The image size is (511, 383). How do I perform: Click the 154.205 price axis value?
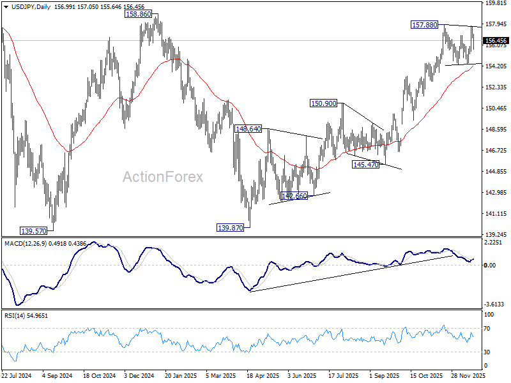click(x=496, y=66)
